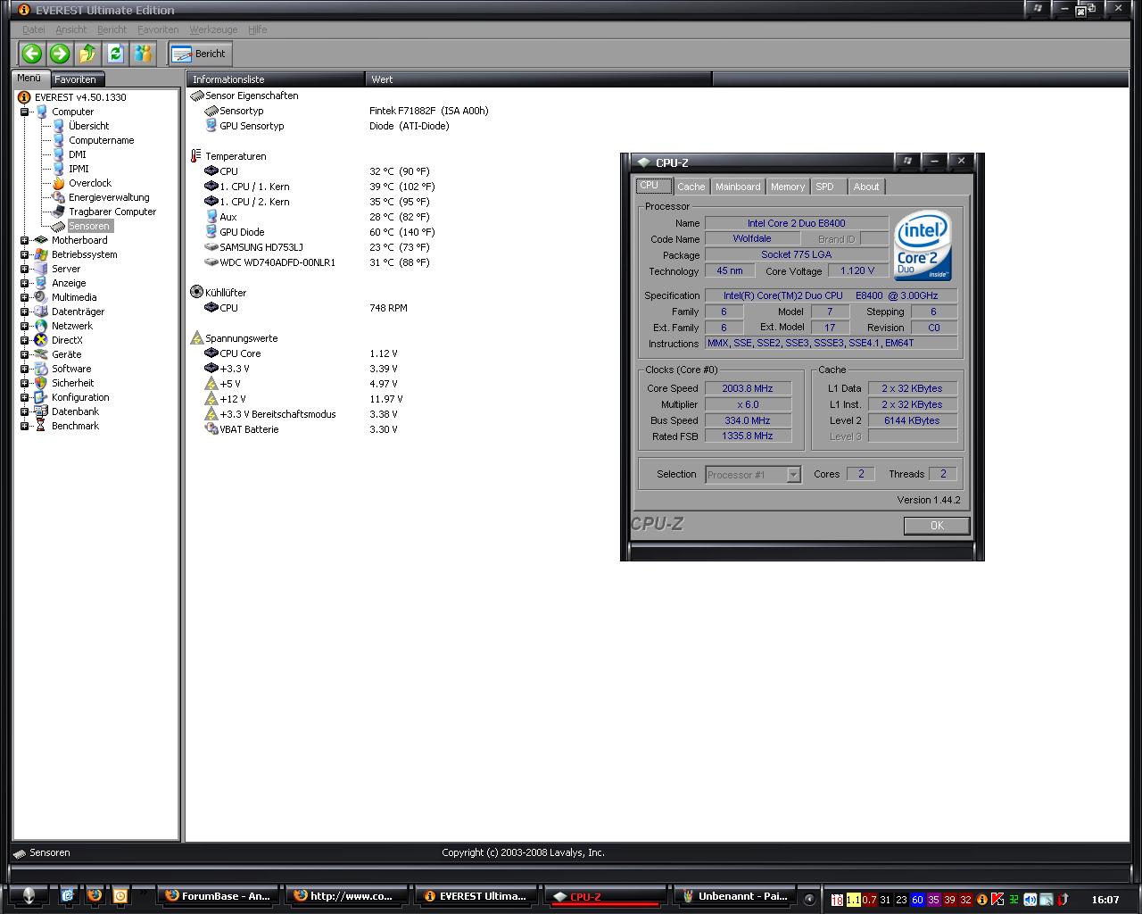The height and width of the screenshot is (914, 1142).
Task: Click the green Back arrow in EVEREST toolbar
Action: (x=32, y=54)
